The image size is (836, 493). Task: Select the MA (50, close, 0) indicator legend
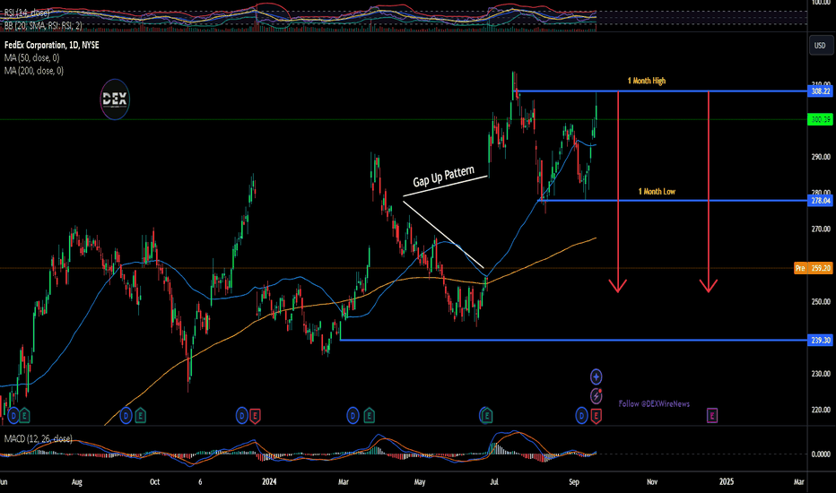32,58
